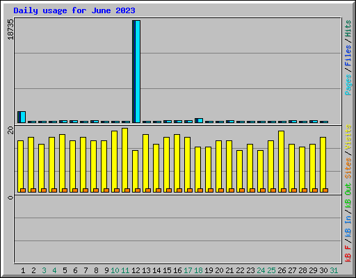
Task: Click green weekend day label 18
Action: click(x=198, y=270)
